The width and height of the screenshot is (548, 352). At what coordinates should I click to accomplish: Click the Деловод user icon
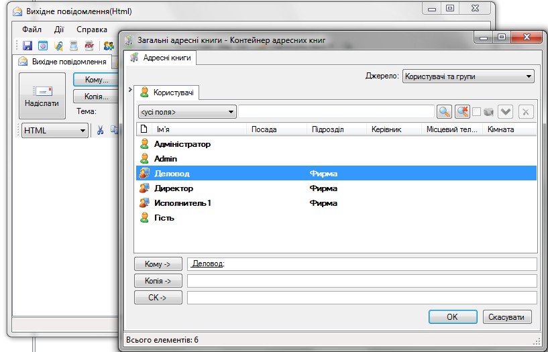tap(144, 174)
